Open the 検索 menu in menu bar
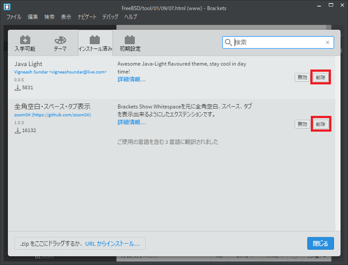 point(49,17)
